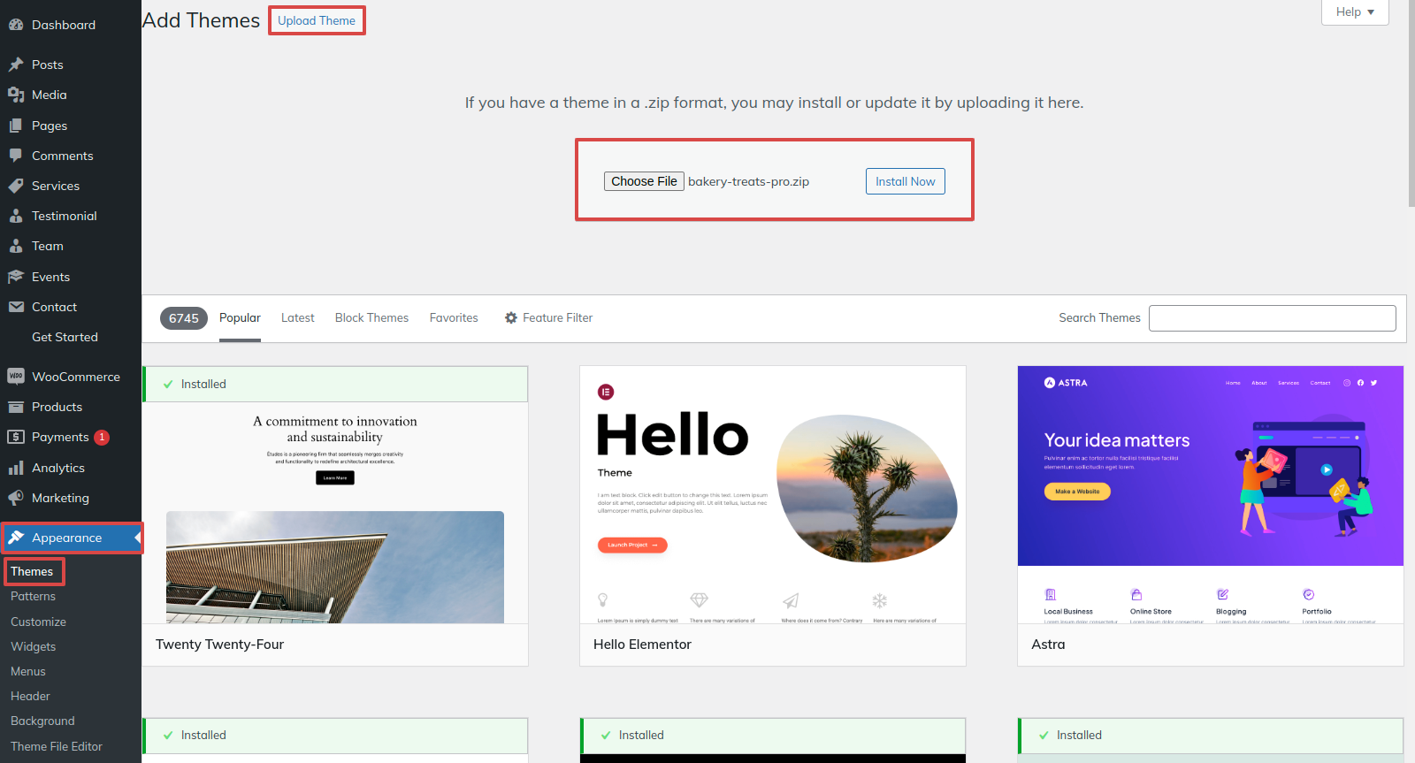Click the Analytics bar chart icon

click(x=16, y=468)
